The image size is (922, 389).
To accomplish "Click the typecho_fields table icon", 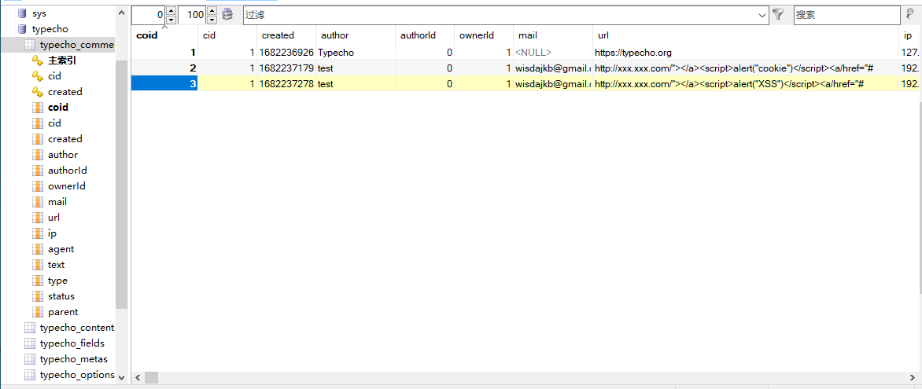I will click(x=29, y=343).
